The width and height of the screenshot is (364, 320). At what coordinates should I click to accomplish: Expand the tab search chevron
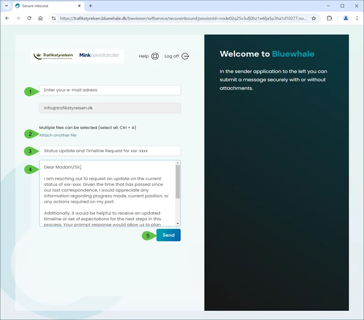pyautogui.click(x=6, y=6)
